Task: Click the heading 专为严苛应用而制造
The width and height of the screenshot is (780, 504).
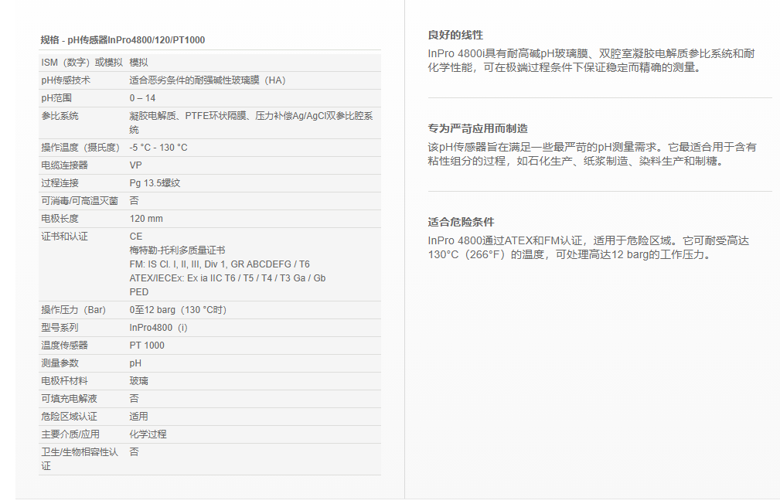Action: (x=478, y=128)
